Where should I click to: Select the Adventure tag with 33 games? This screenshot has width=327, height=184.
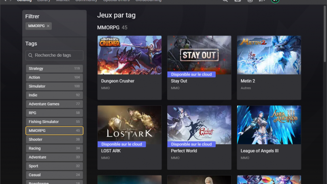(54, 157)
